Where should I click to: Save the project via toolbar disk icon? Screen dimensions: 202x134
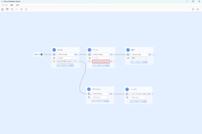(7, 9)
